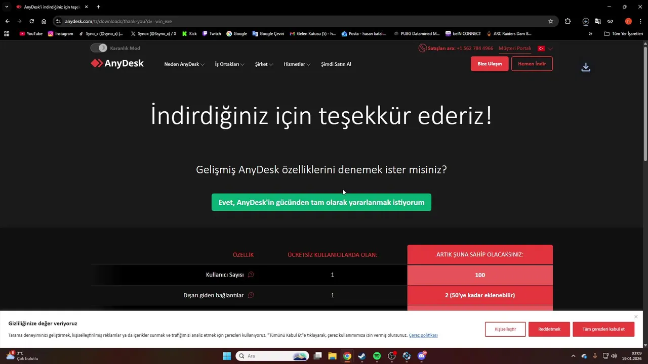Open Şimdi Satın Al menu item
The image size is (648, 364).
pos(336,64)
